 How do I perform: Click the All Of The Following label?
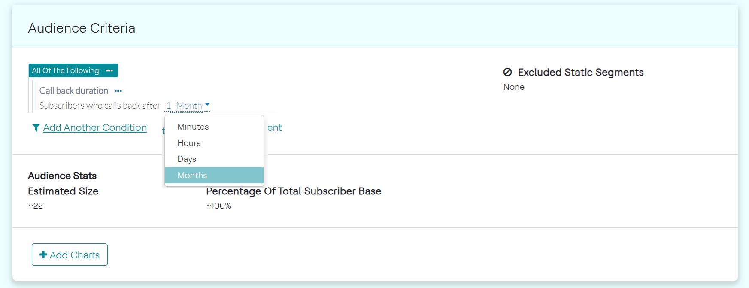tap(66, 70)
